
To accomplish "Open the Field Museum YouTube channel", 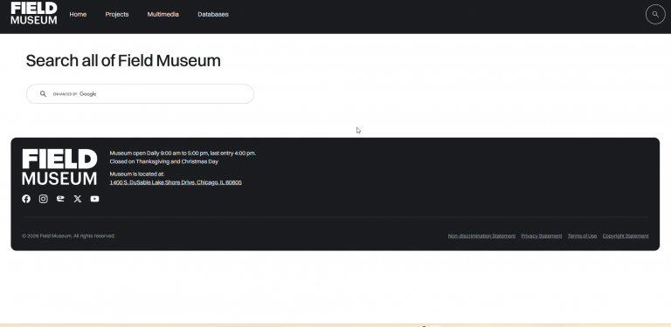I will [94, 199].
